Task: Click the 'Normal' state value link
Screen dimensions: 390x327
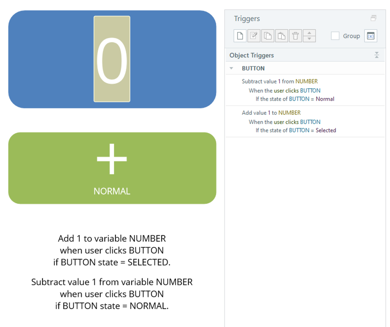Action: click(x=325, y=99)
